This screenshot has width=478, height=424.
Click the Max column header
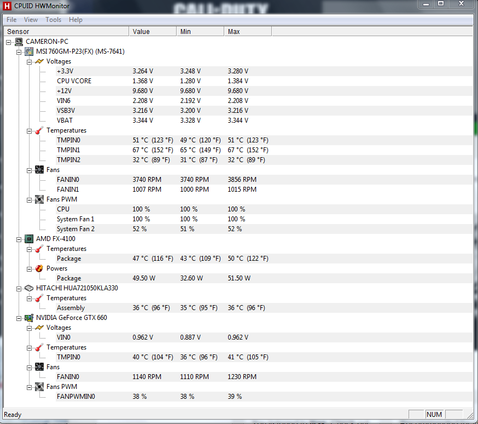point(248,31)
